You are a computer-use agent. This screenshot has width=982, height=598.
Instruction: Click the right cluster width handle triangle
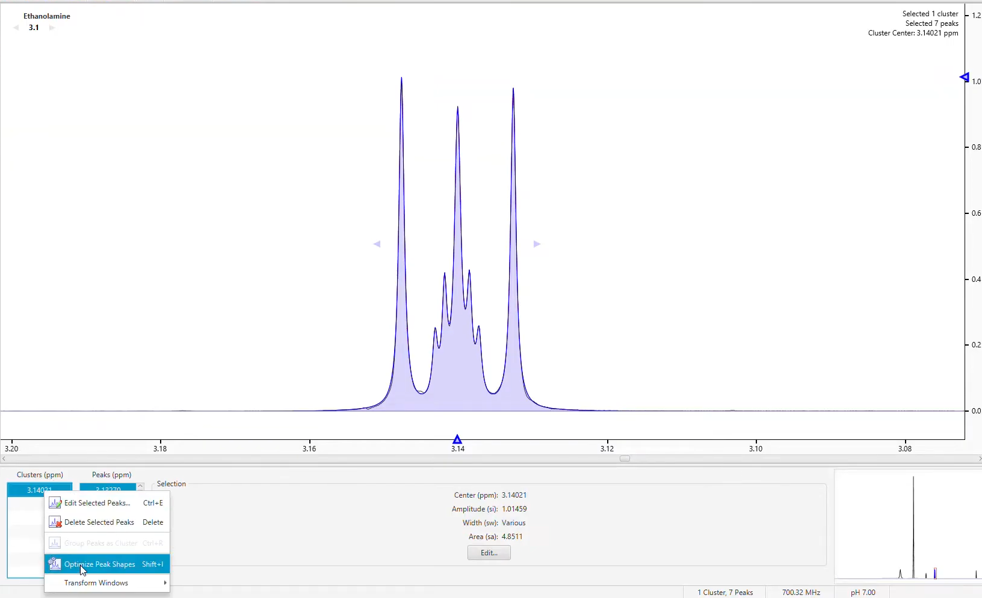pyautogui.click(x=537, y=244)
